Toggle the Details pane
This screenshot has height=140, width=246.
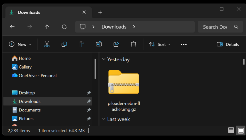point(228,44)
